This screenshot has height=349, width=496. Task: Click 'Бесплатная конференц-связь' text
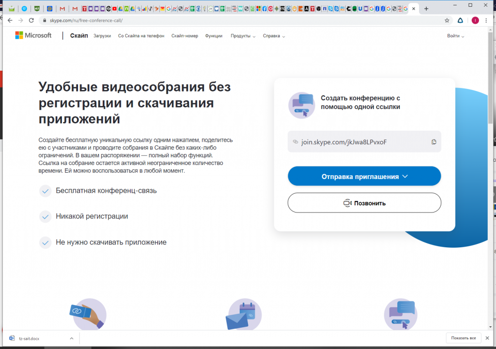point(106,191)
